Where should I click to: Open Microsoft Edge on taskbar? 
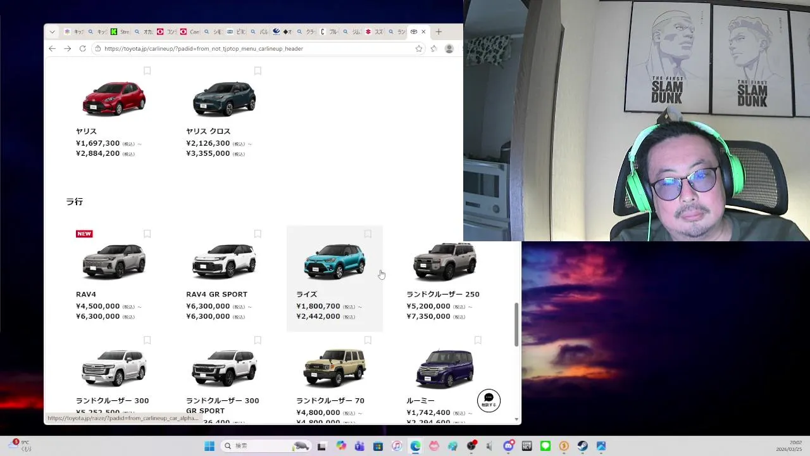click(415, 446)
